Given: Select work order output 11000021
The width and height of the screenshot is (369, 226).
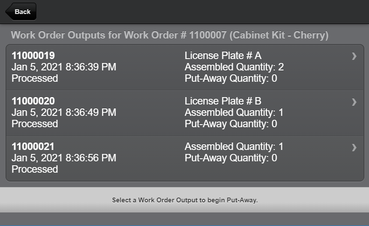Looking at the screenshot, I should point(33,146).
